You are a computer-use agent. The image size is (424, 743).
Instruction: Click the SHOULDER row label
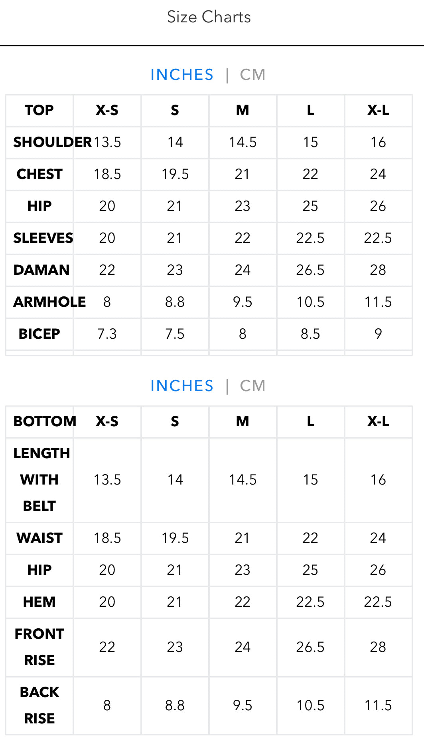point(52,142)
